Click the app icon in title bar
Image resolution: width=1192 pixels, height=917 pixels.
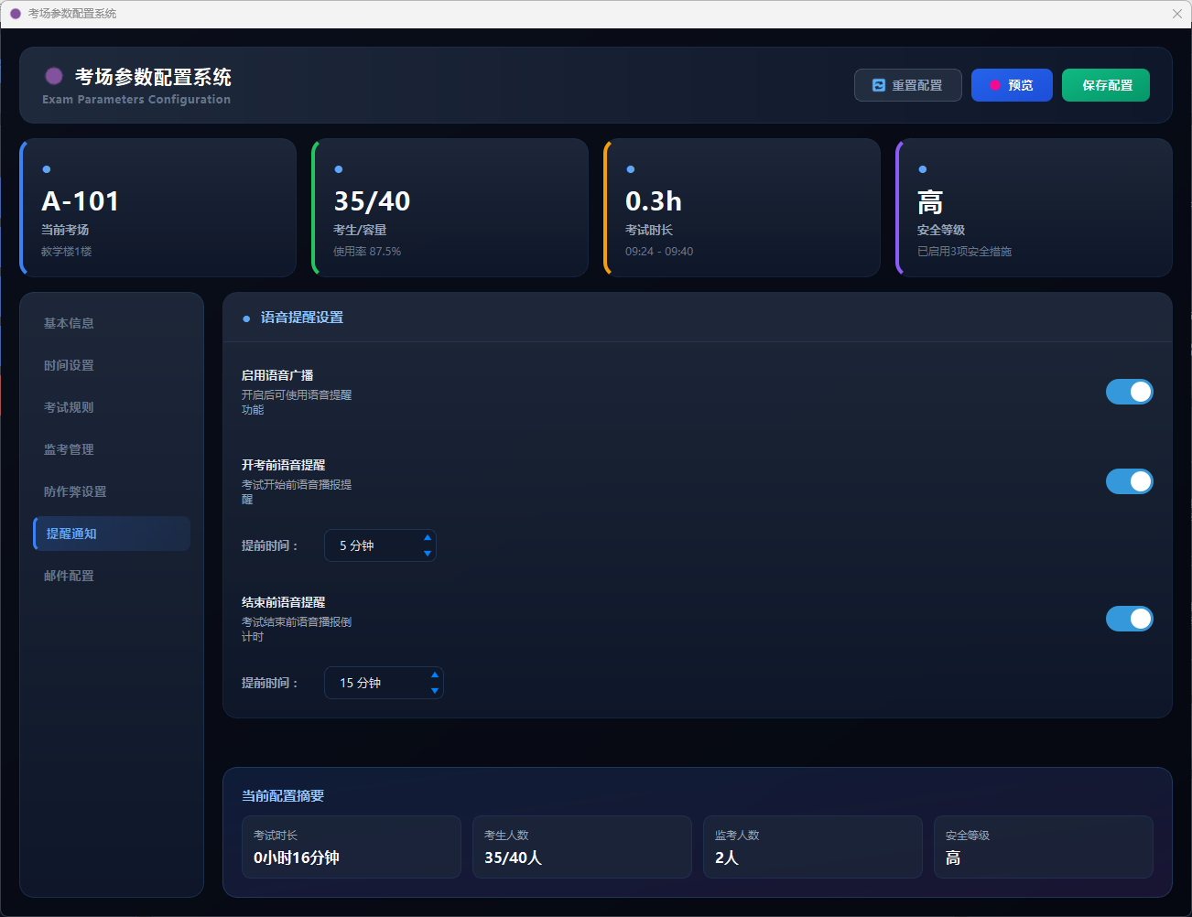pyautogui.click(x=15, y=14)
